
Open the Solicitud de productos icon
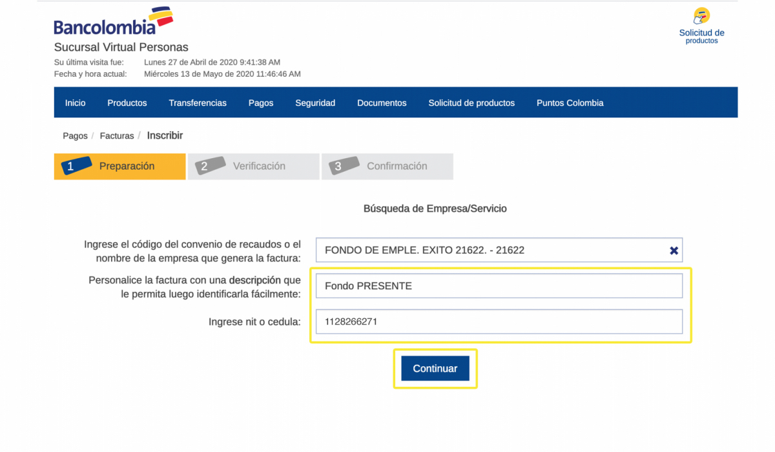(701, 15)
